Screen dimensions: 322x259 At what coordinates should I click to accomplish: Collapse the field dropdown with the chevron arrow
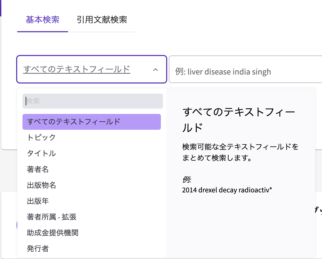[x=156, y=70]
